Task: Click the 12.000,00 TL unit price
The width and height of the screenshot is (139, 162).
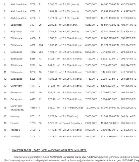Action: [x=92, y=108]
